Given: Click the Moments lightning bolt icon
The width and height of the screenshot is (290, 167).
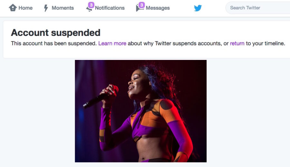Looking at the screenshot, I should (x=46, y=8).
